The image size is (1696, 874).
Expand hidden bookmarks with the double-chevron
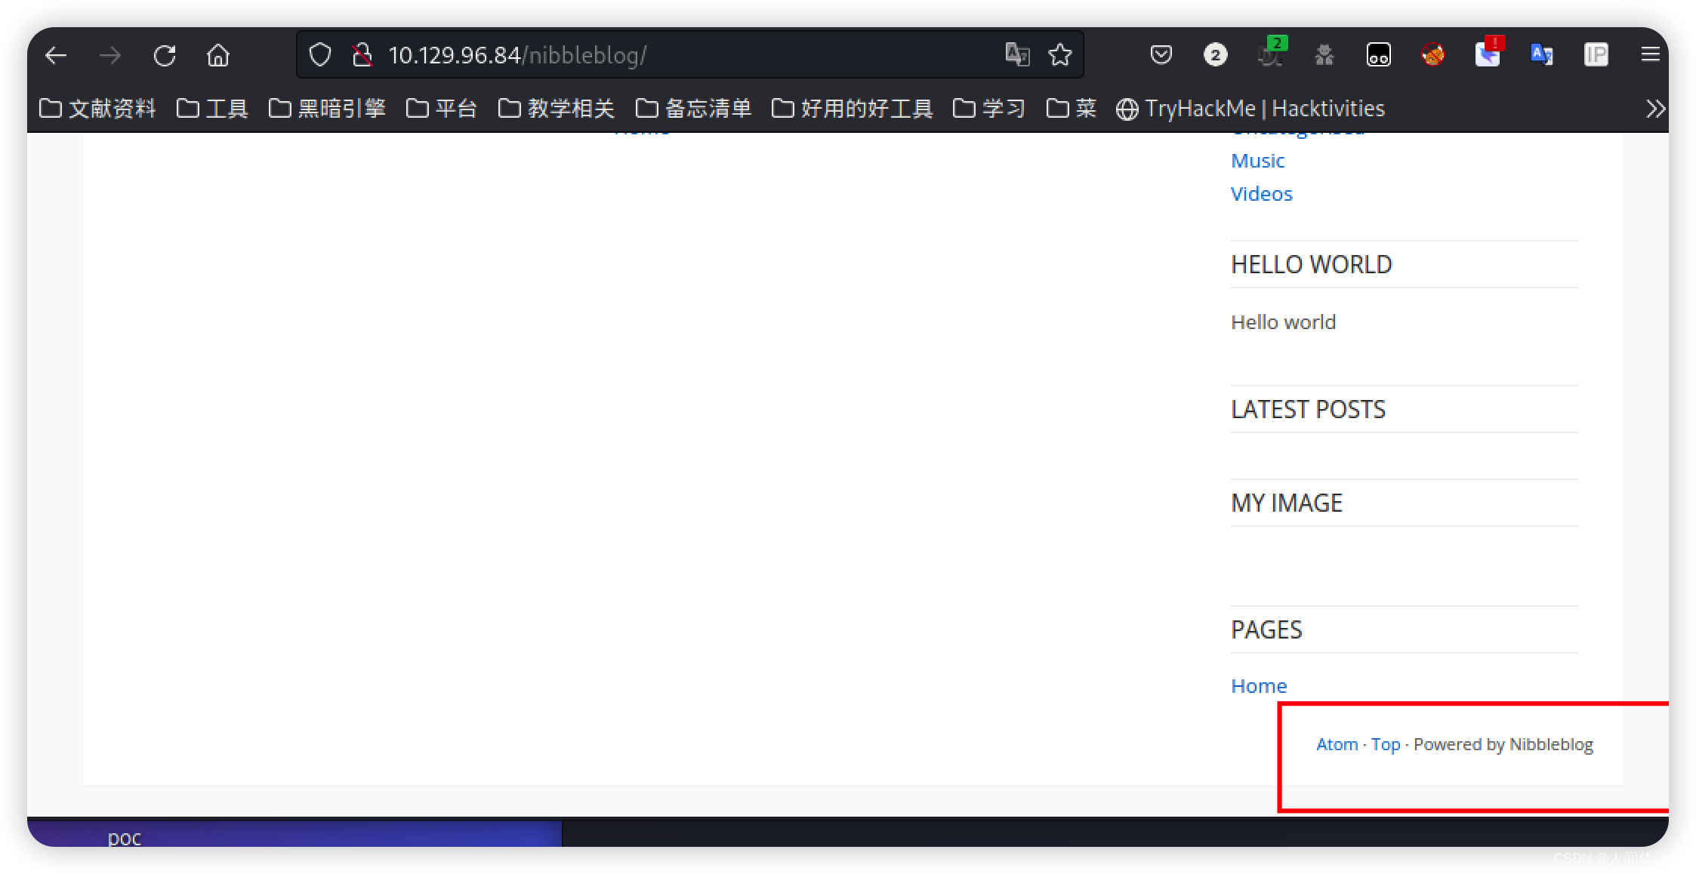click(x=1656, y=108)
